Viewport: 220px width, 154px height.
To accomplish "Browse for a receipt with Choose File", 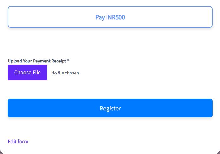I will pyautogui.click(x=27, y=73).
